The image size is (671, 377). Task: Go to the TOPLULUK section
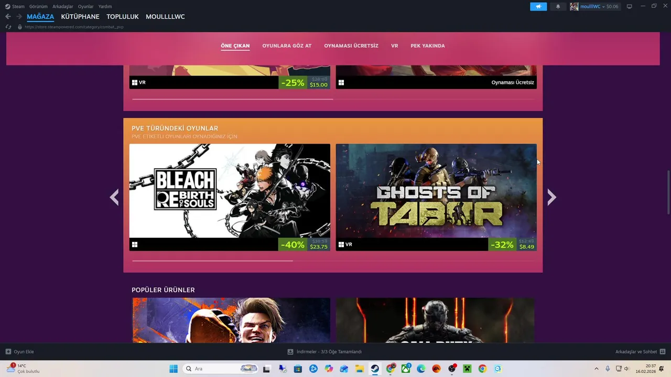point(123,17)
